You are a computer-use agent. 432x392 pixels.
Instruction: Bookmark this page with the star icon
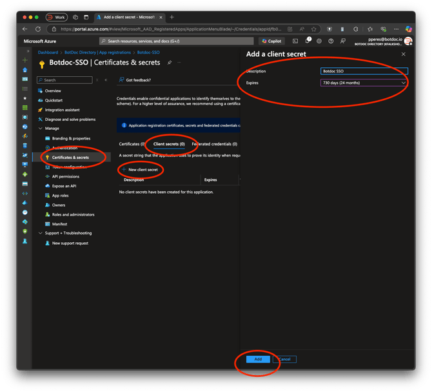pos(313,29)
